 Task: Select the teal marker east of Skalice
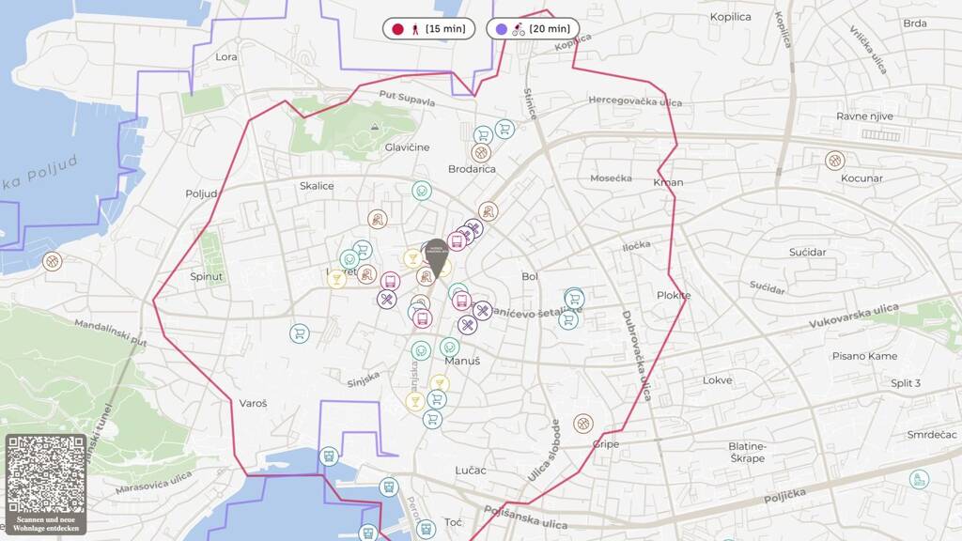422,191
